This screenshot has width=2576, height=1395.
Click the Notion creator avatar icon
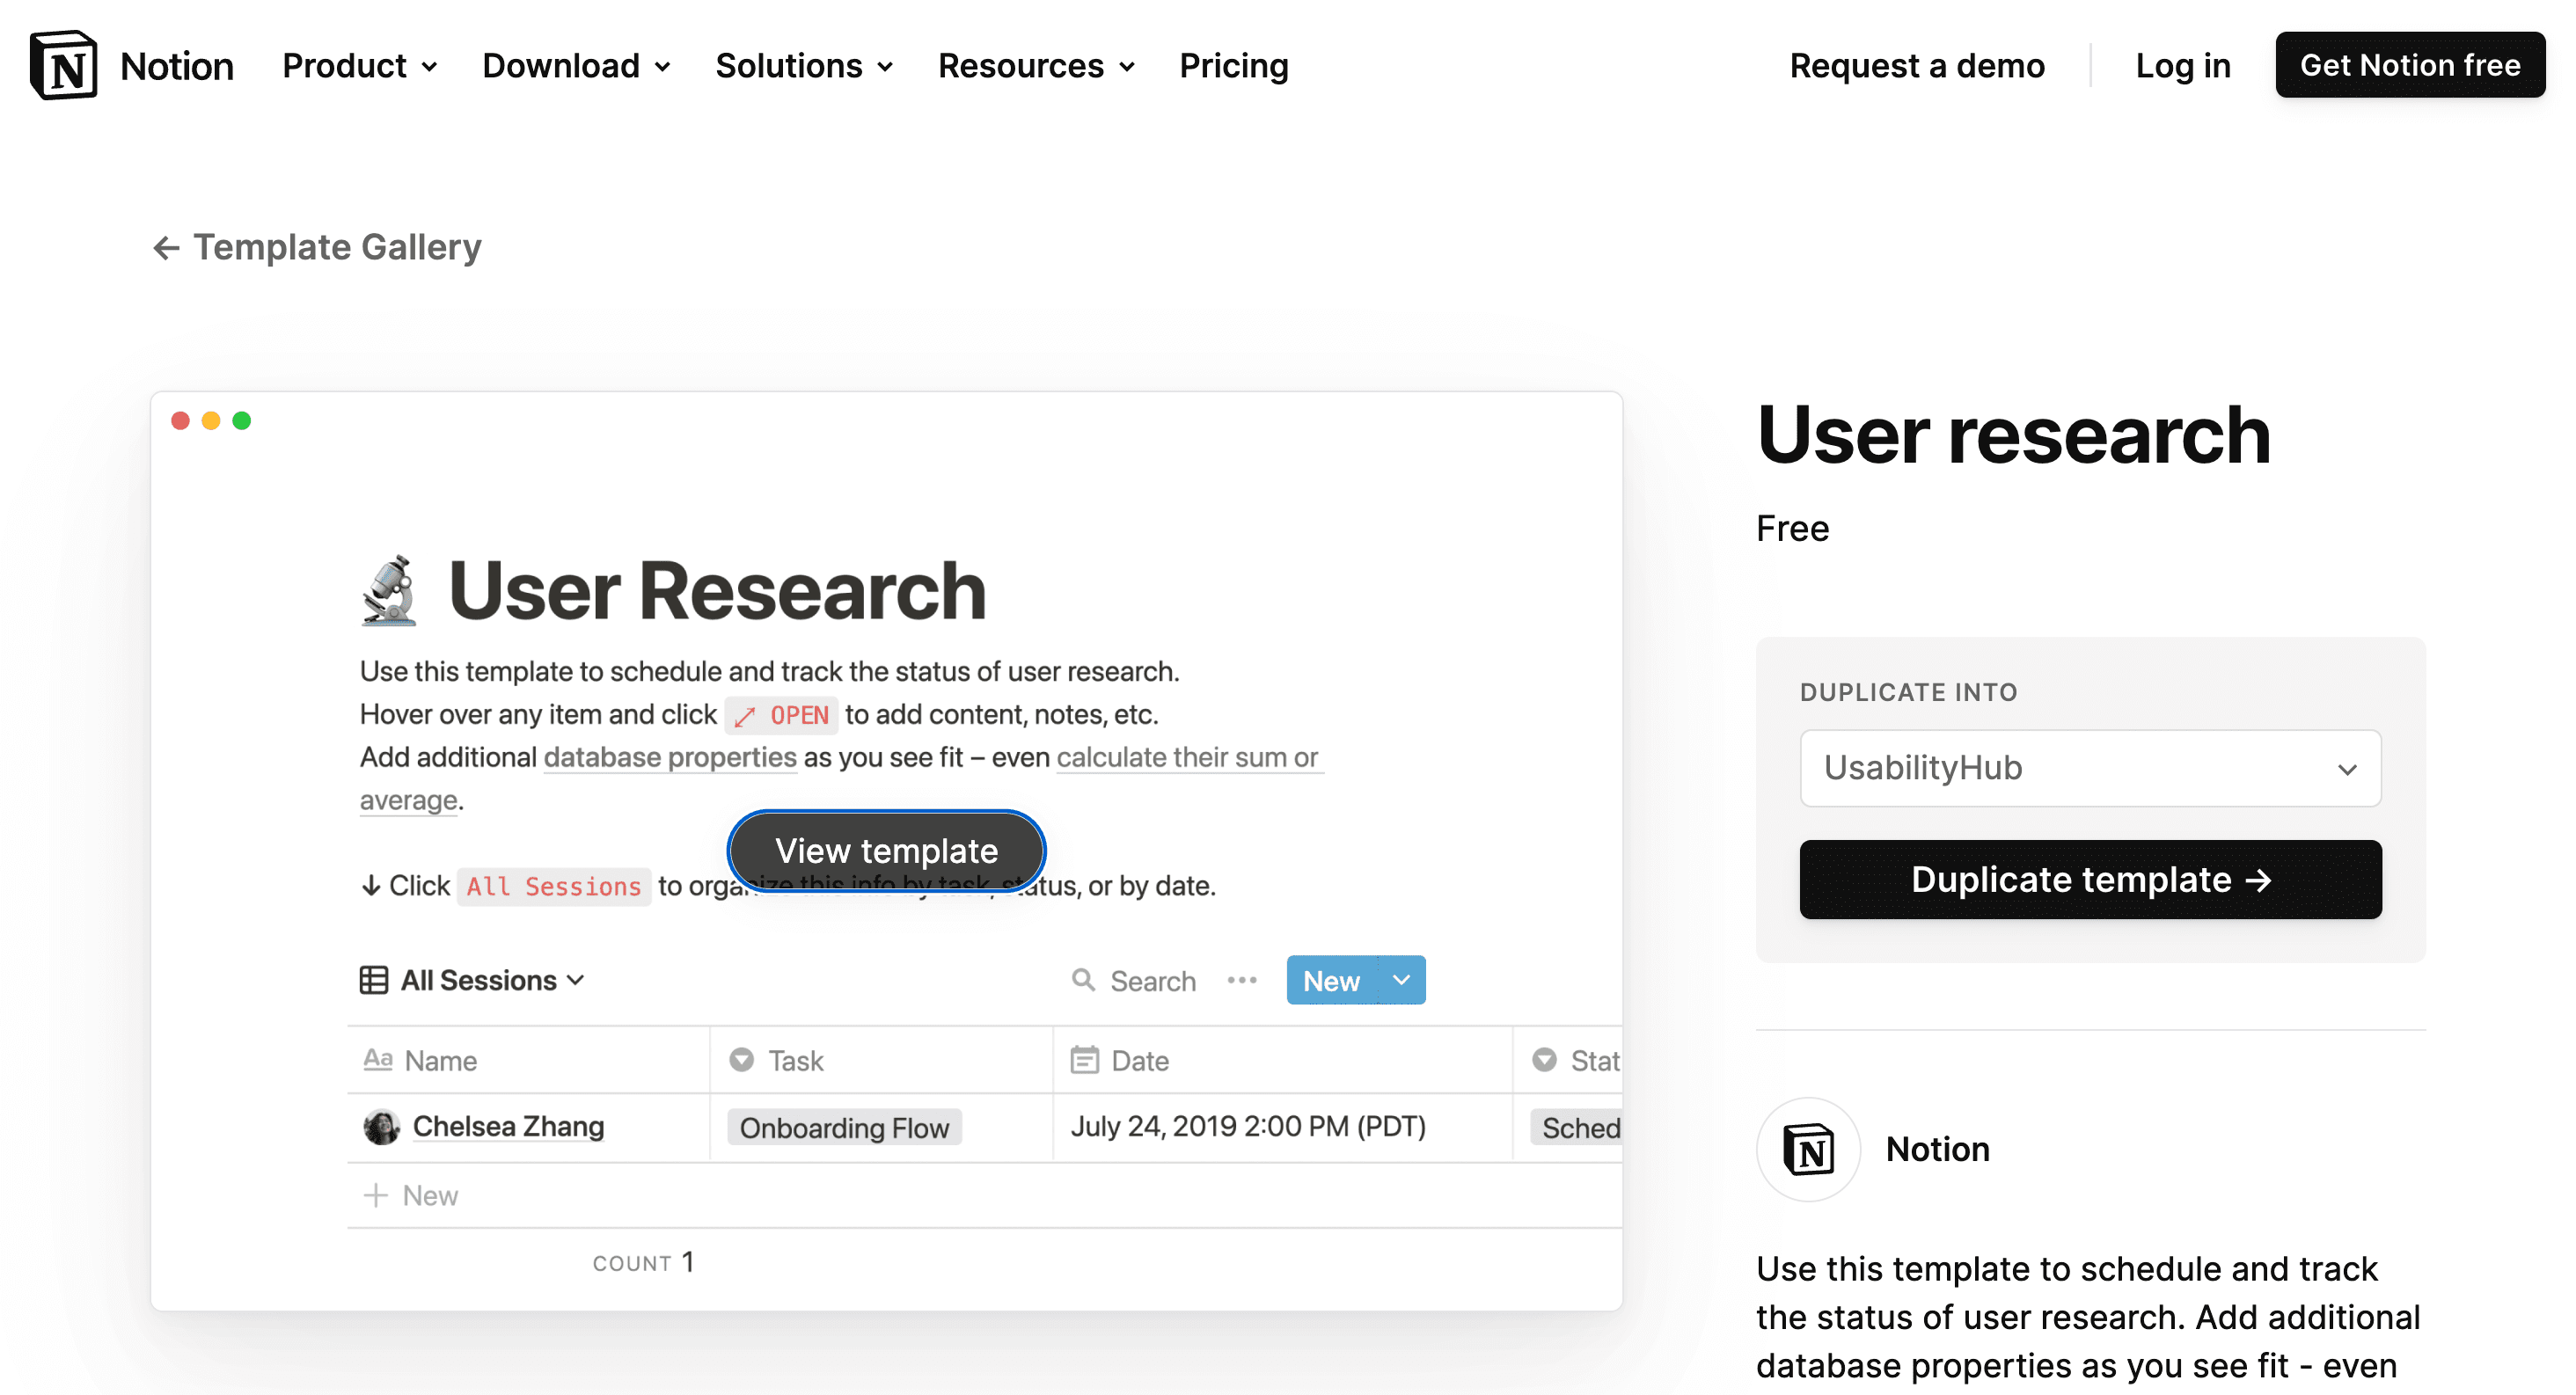pyautogui.click(x=1808, y=1148)
